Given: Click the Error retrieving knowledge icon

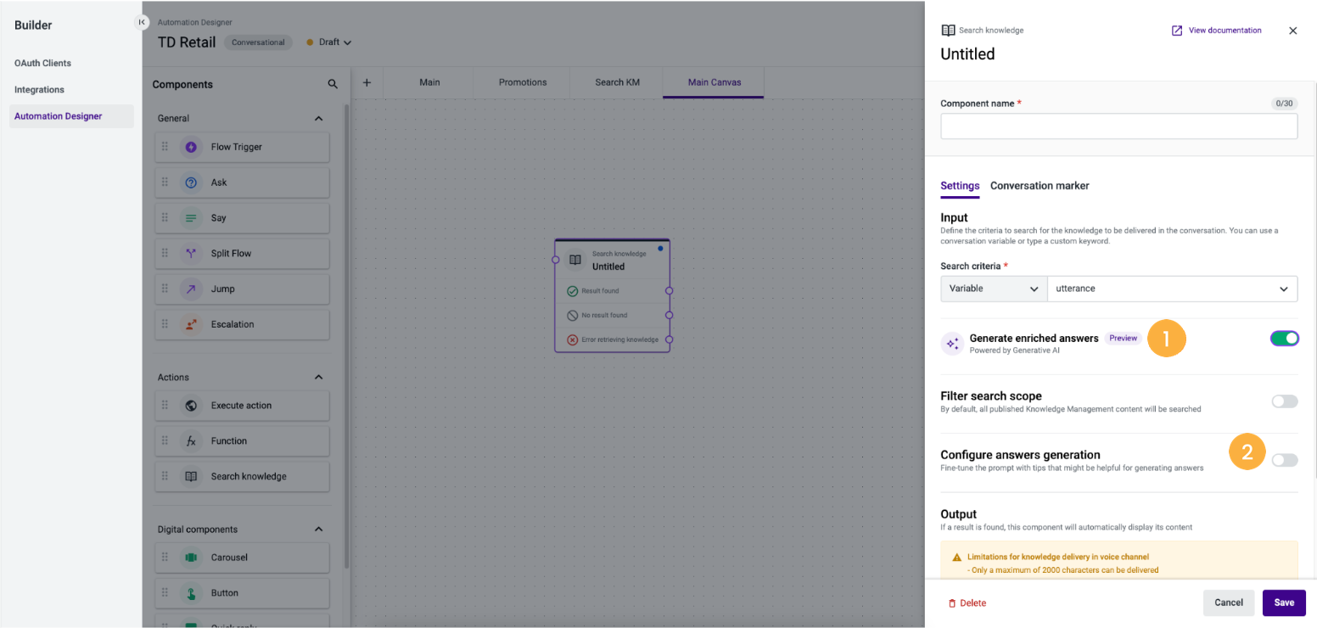Looking at the screenshot, I should [572, 339].
